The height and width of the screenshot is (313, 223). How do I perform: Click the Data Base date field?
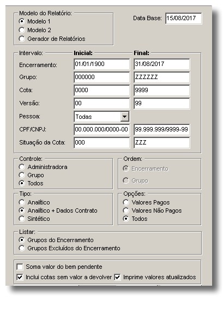pyautogui.click(x=184, y=19)
